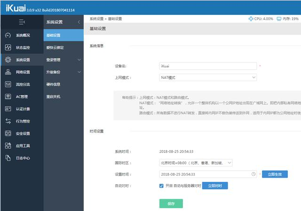Collapse the main sidebar with hamburger toggle
This screenshot has height=211, width=301.
click(x=22, y=22)
